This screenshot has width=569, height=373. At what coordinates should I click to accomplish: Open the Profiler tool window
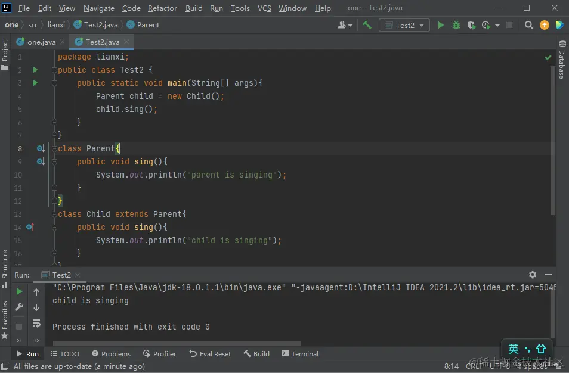(159, 354)
